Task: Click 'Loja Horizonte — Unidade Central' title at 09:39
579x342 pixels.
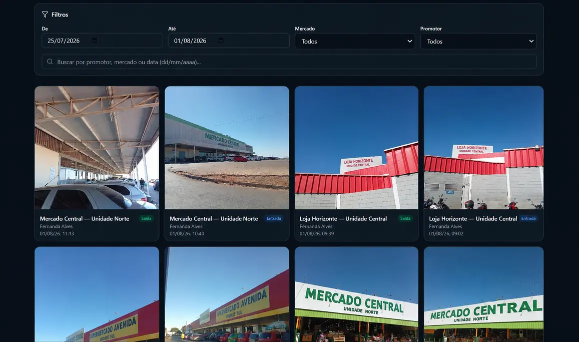Action: 343,219
